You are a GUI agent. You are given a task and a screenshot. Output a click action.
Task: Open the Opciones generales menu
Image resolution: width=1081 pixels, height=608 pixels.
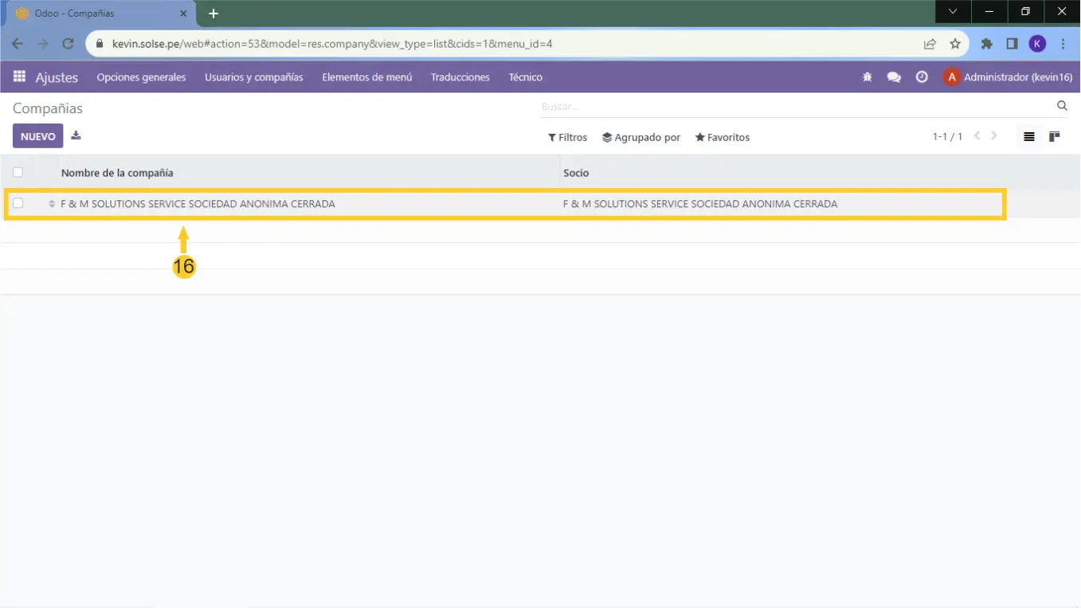tap(141, 77)
